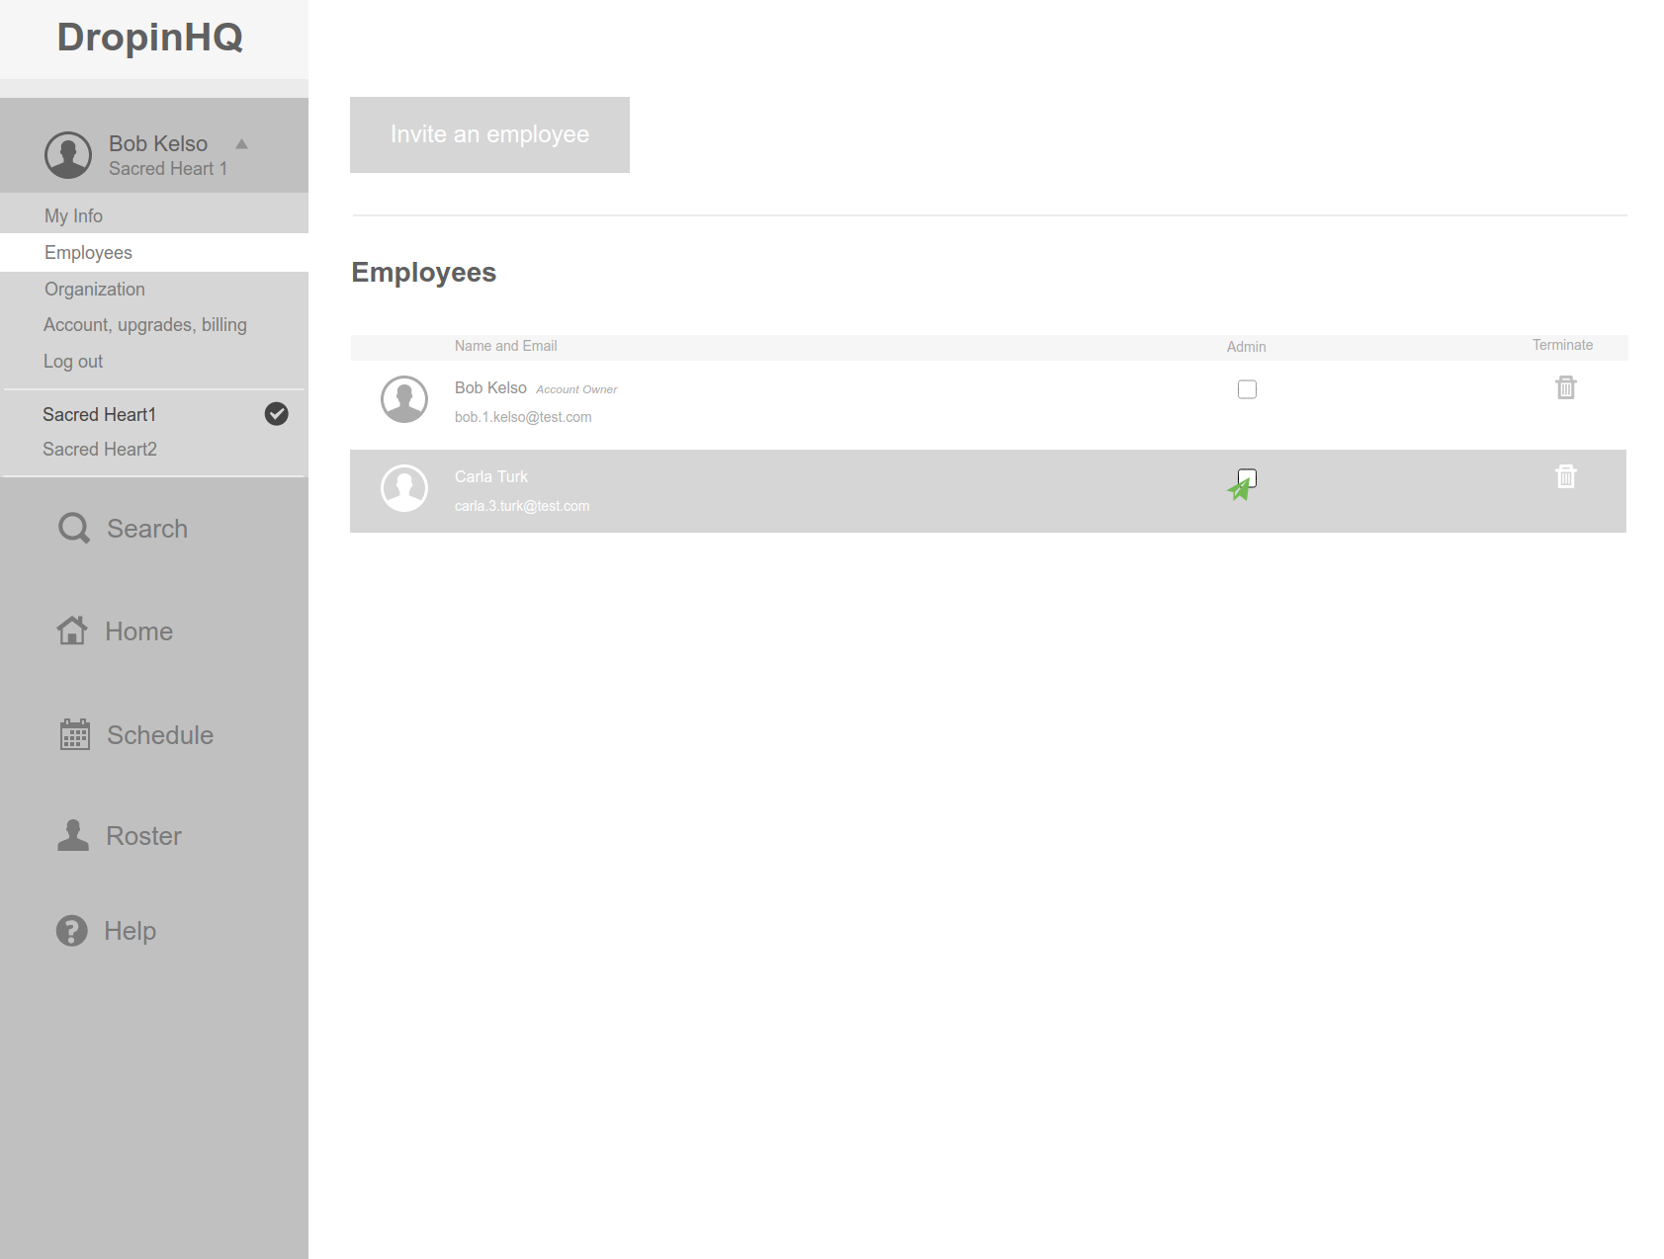Screen dimensions: 1664x1259
Task: Switch to Sacred Heart2 organization
Action: pos(100,450)
